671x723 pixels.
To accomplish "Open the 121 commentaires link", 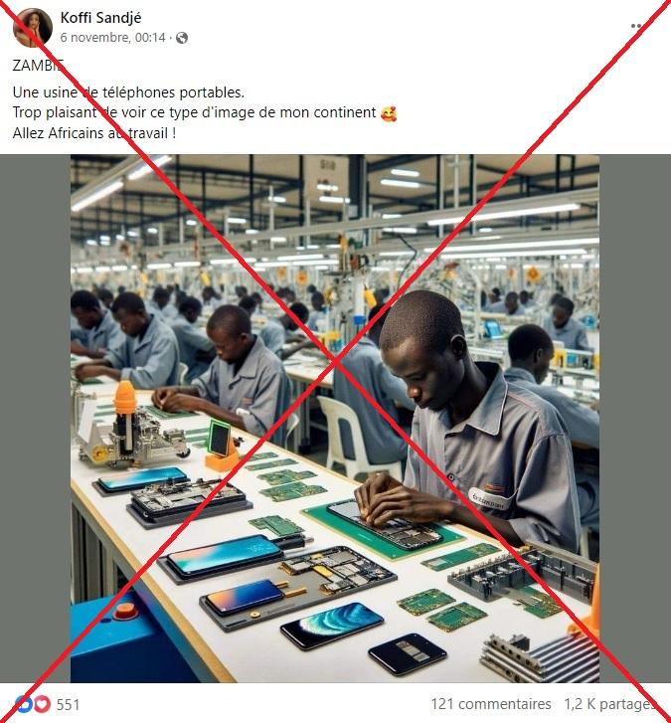I will (x=491, y=704).
